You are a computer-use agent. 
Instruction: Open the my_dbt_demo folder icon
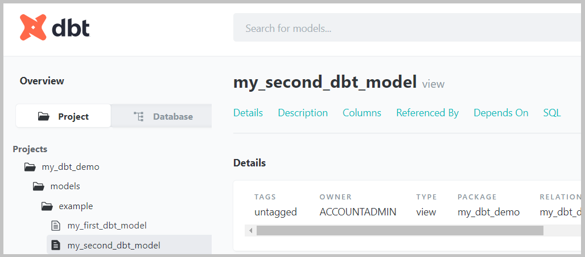pyautogui.click(x=30, y=166)
